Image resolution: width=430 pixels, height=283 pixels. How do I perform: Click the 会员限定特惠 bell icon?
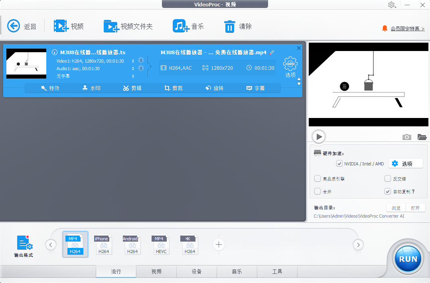pyautogui.click(x=385, y=28)
